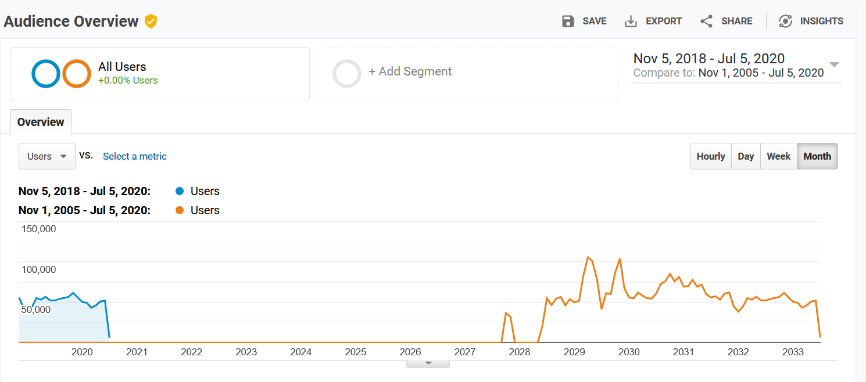Click the orange peak near 2029
The height and width of the screenshot is (382, 866).
point(588,257)
